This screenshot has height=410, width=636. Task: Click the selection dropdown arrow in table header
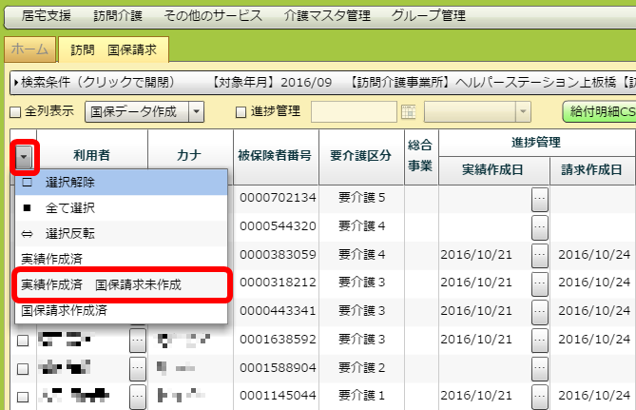click(23, 155)
